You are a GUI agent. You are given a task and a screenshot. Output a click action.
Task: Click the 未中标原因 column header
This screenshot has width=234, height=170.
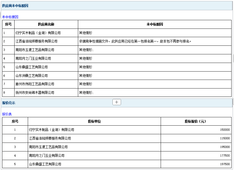(x=155, y=24)
